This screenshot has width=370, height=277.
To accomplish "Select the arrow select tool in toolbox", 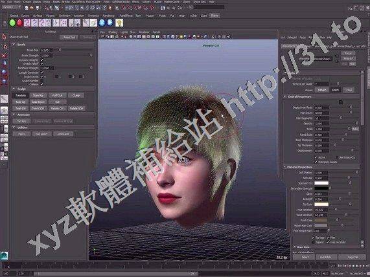I will coord(4,37).
